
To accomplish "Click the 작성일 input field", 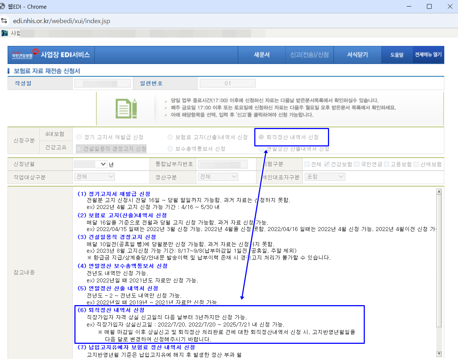I will (x=103, y=84).
